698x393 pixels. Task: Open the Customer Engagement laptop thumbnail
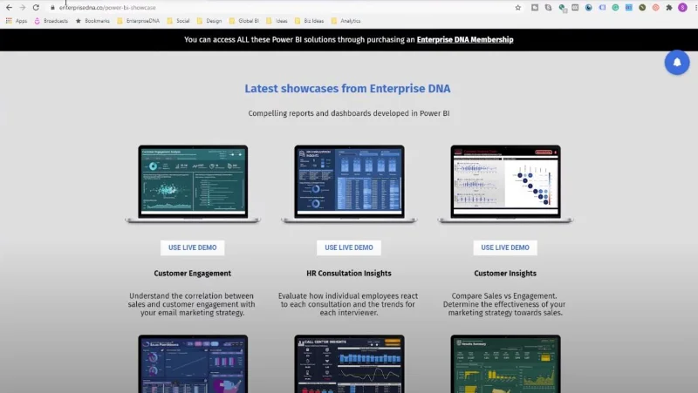pos(193,184)
